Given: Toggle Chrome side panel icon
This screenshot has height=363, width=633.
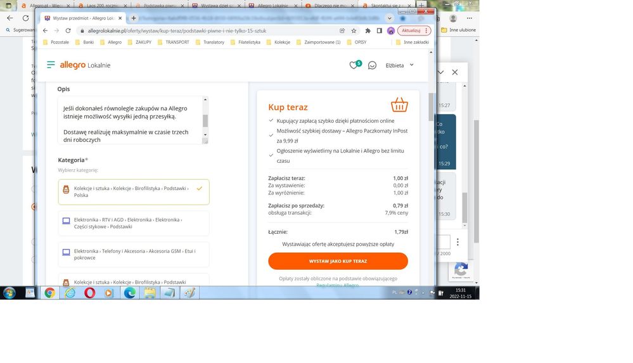Looking at the screenshot, I should point(379,30).
